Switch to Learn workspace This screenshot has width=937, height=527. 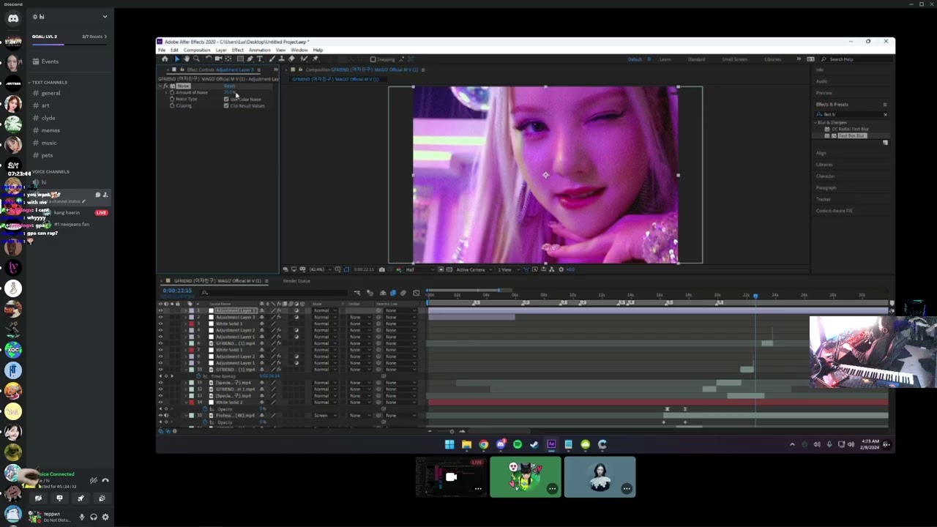(665, 59)
